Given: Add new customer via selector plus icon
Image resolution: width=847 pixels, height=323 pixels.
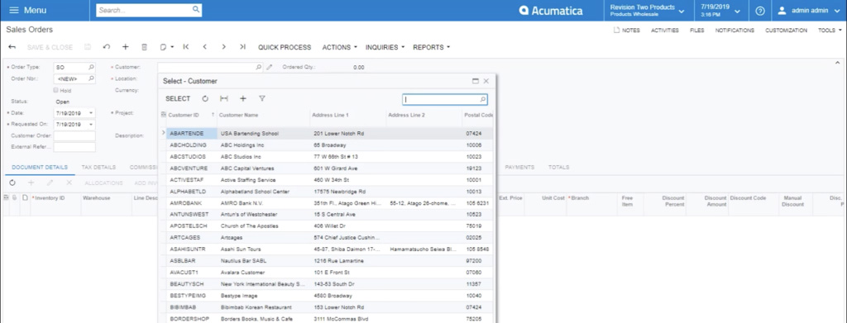Looking at the screenshot, I should click(x=243, y=98).
